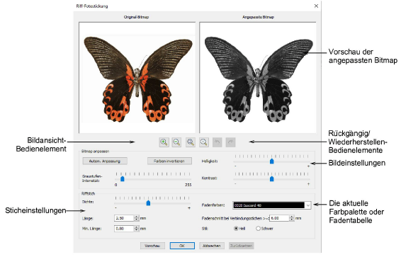The height and width of the screenshot is (262, 401).
Task: Click the zoom 1:1 magnifier icon
Action: pyautogui.click(x=204, y=142)
